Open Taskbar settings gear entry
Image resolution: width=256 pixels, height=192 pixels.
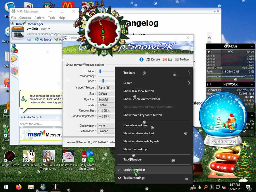(x=154, y=178)
